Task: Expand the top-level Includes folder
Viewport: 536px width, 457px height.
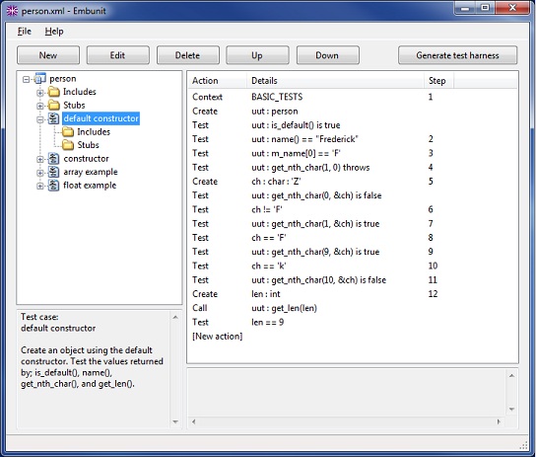Action: tap(40, 93)
